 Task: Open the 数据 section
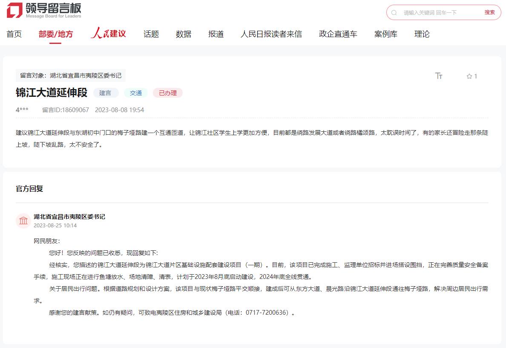(x=183, y=34)
